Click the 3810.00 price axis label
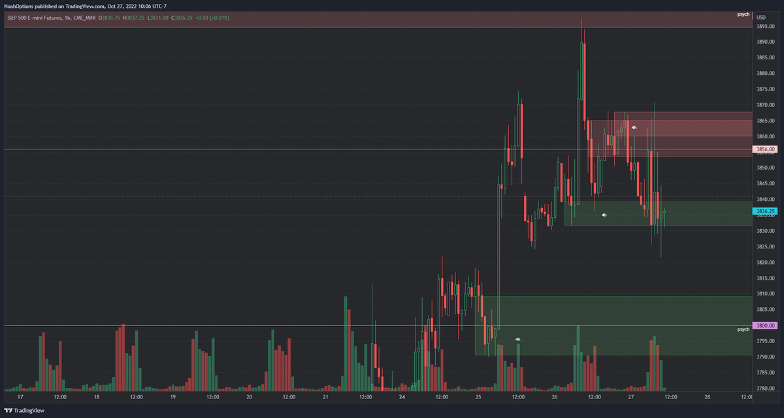Viewport: 784px width, 418px height. pyautogui.click(x=765, y=294)
